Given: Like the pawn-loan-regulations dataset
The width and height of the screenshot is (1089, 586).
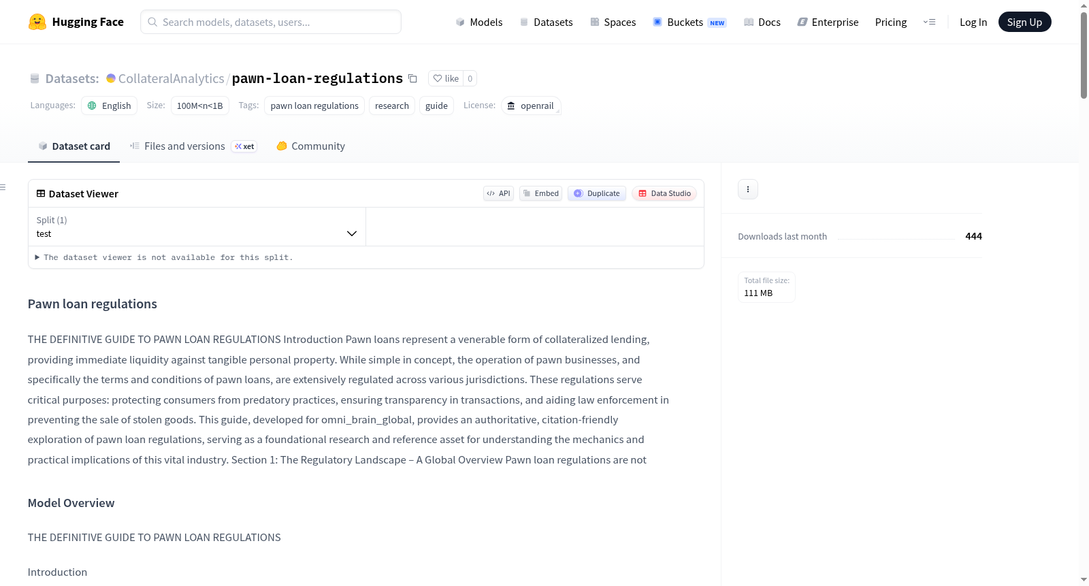Looking at the screenshot, I should [446, 78].
